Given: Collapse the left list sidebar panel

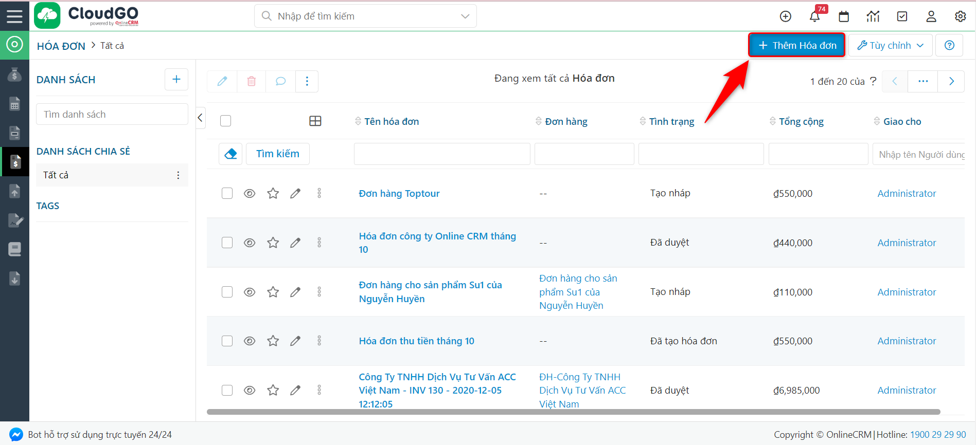Looking at the screenshot, I should click(201, 118).
